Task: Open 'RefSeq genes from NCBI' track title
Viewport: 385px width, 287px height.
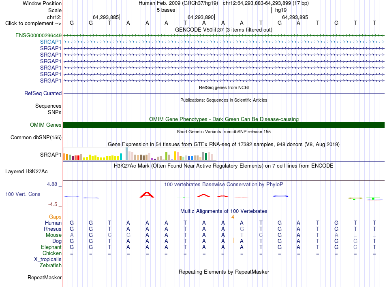Action: 224,87
